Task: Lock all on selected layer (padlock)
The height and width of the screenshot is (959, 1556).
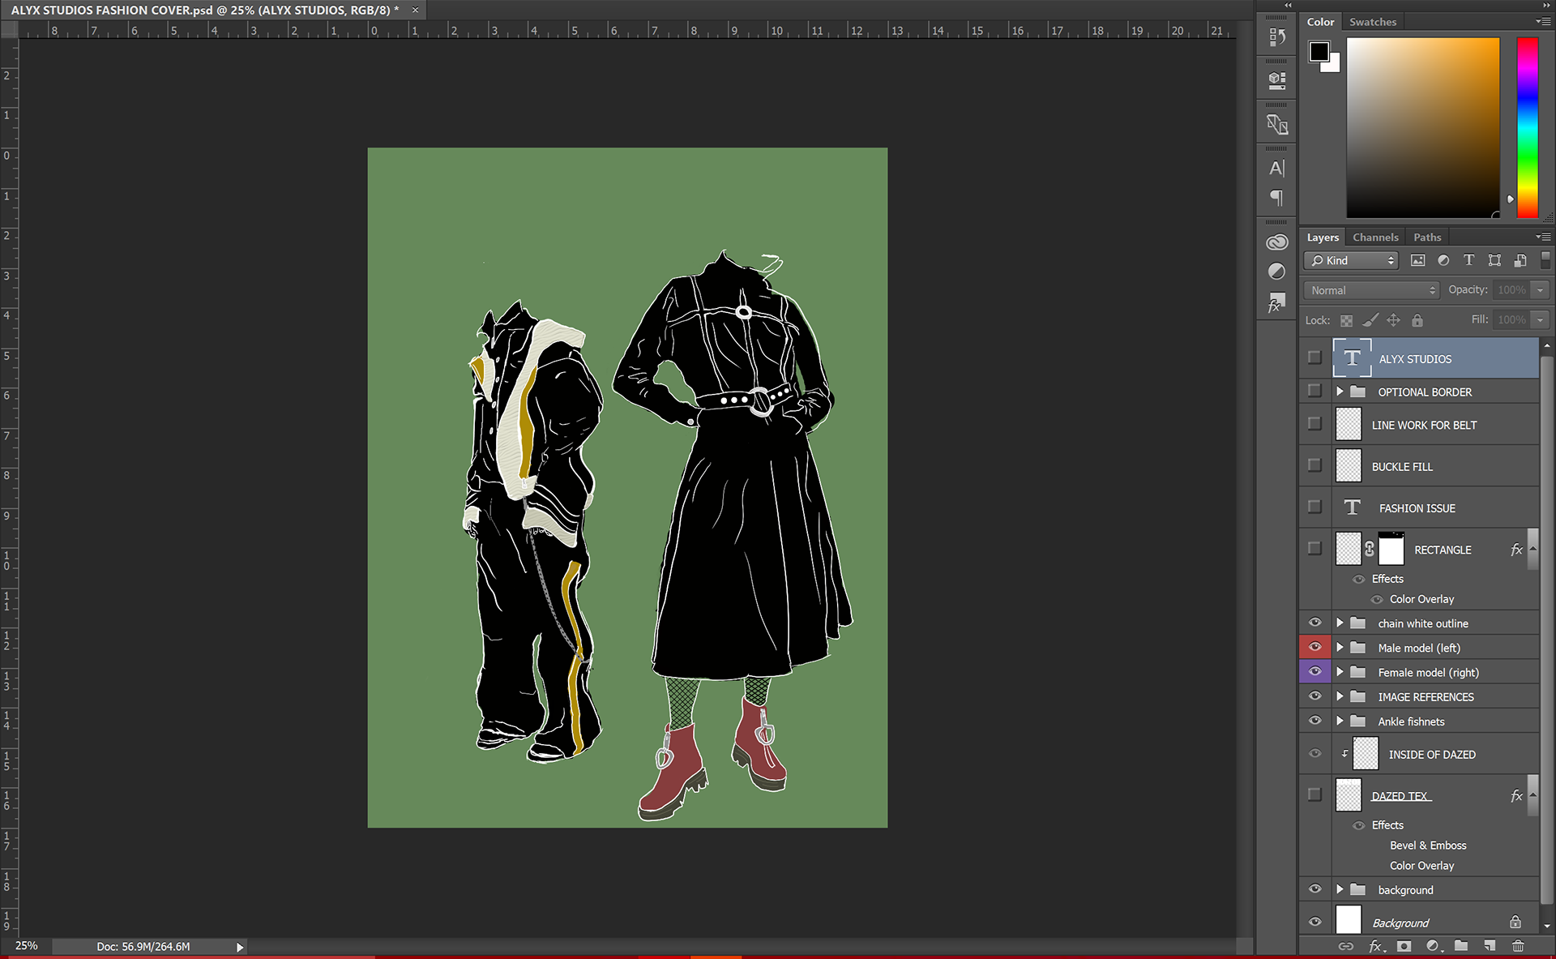Action: (1417, 320)
